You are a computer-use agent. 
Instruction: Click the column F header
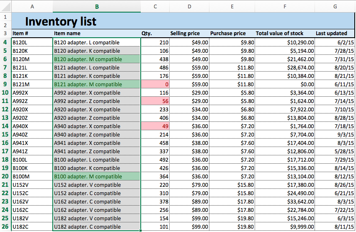pyautogui.click(x=285, y=6)
